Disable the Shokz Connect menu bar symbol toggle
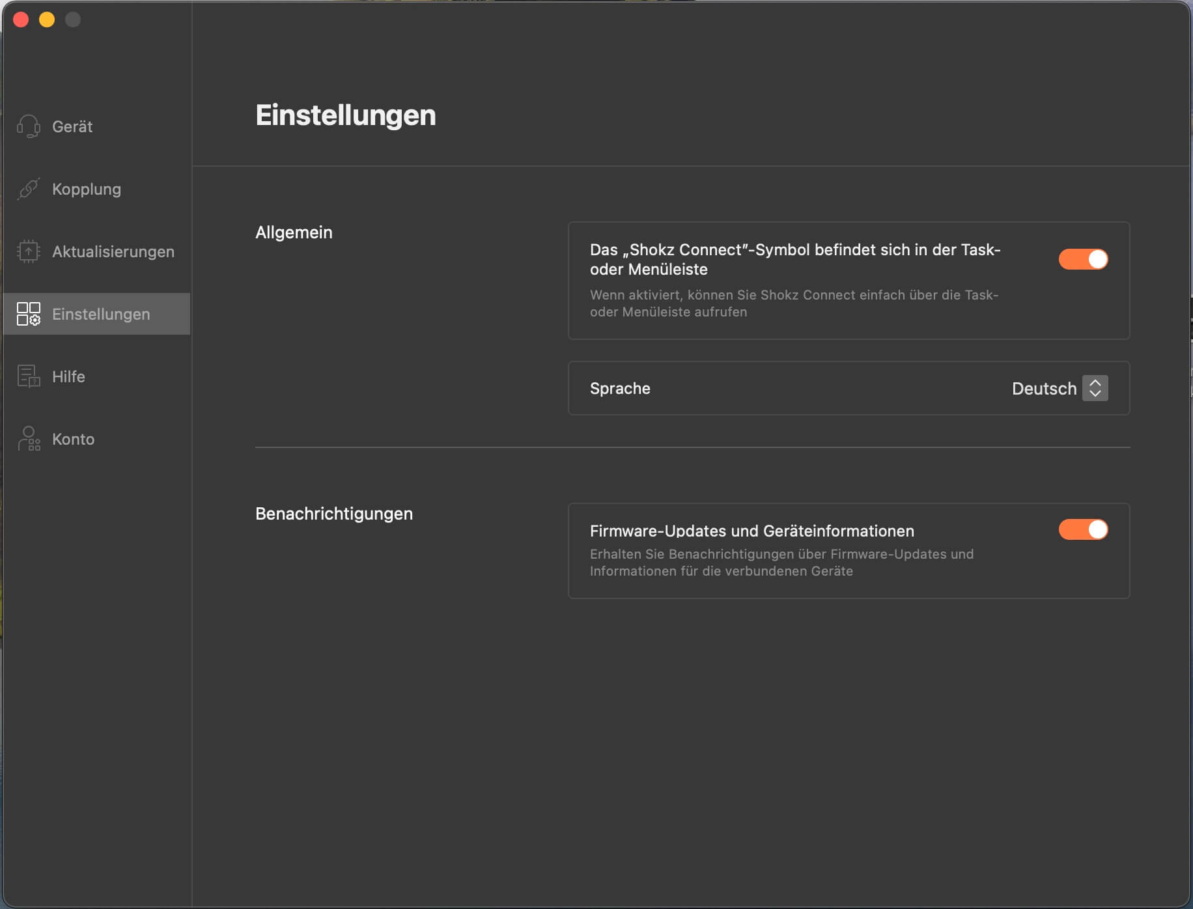The height and width of the screenshot is (909, 1193). [x=1083, y=259]
